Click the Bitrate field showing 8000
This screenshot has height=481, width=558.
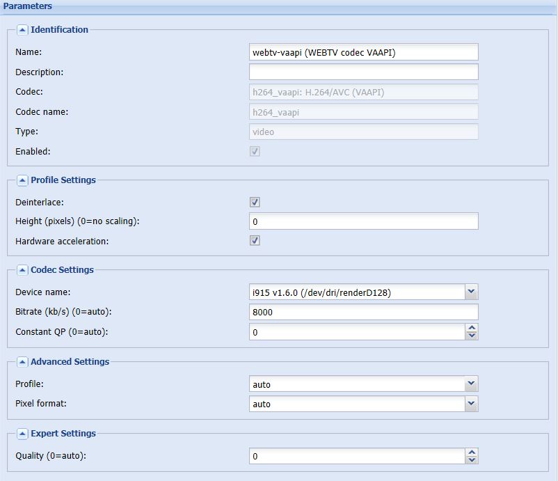tap(364, 312)
